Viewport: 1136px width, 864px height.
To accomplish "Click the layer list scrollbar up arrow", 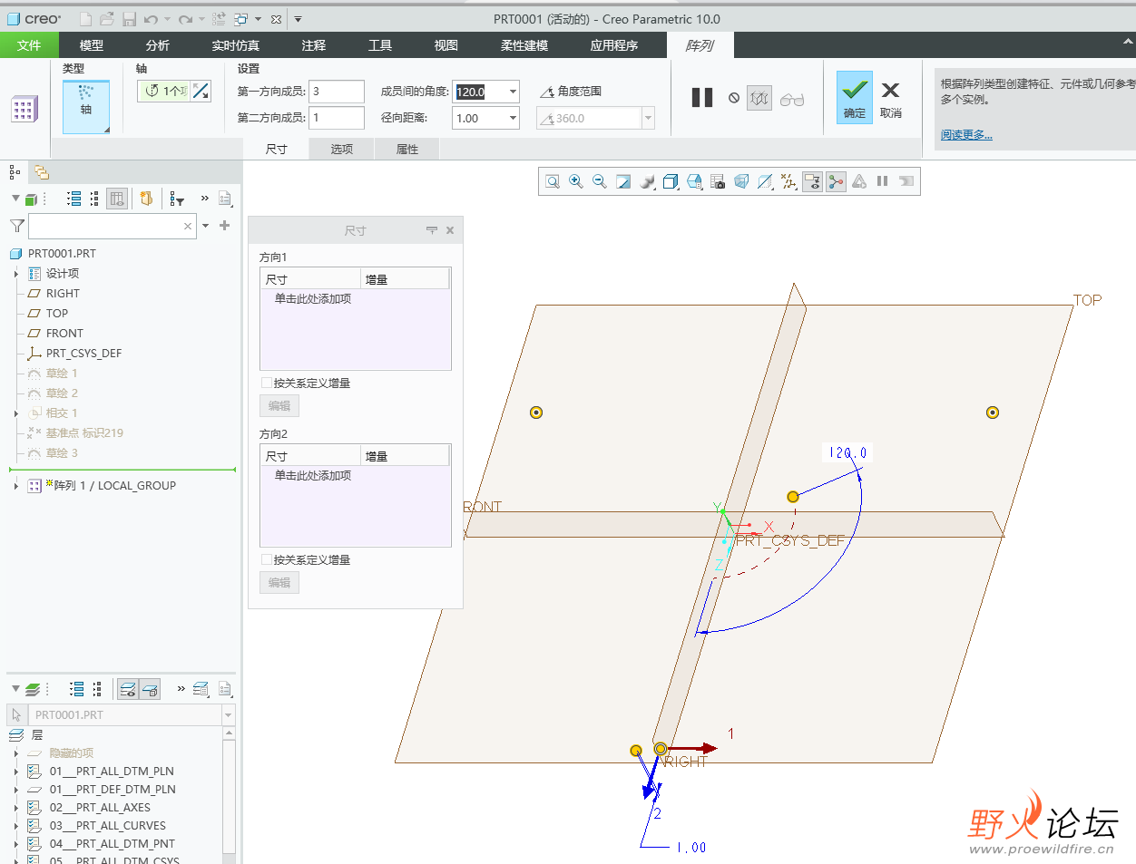I will click(229, 733).
